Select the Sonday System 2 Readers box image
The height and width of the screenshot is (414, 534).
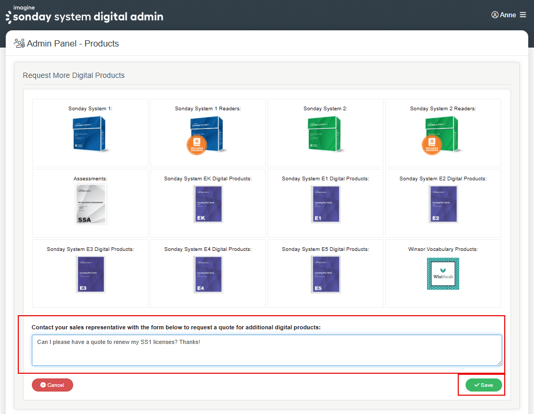click(443, 134)
